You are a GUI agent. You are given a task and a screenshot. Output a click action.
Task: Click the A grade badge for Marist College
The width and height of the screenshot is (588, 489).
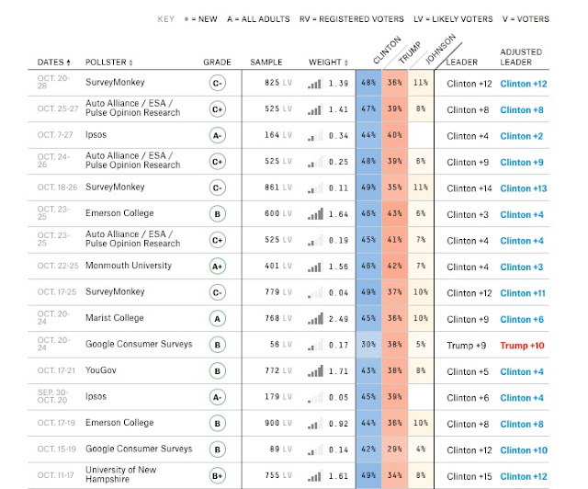[x=218, y=319]
